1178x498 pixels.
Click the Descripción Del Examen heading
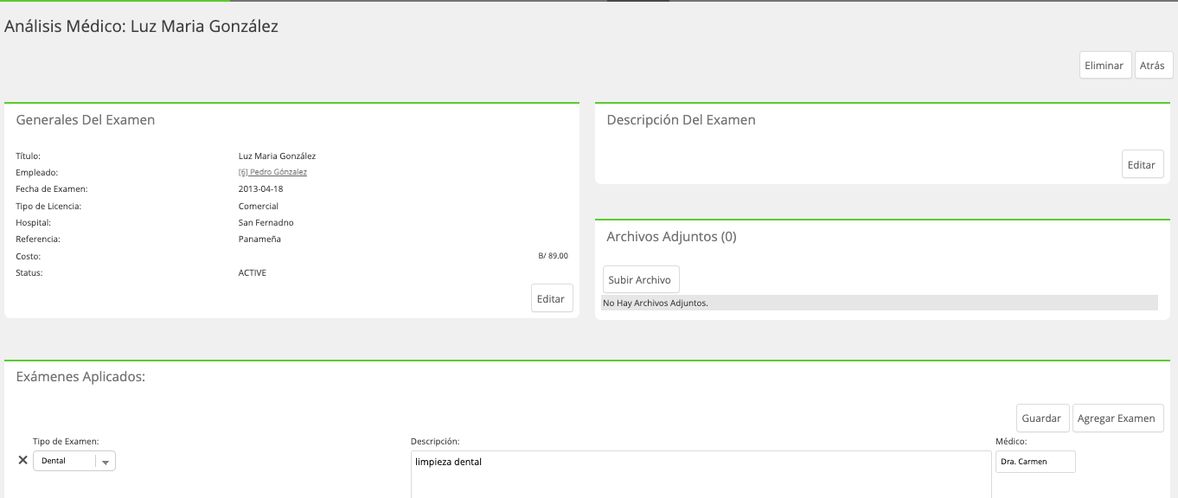681,119
